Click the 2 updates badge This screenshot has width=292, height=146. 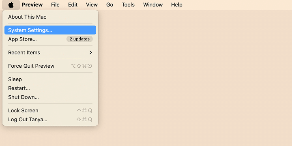pyautogui.click(x=79, y=39)
